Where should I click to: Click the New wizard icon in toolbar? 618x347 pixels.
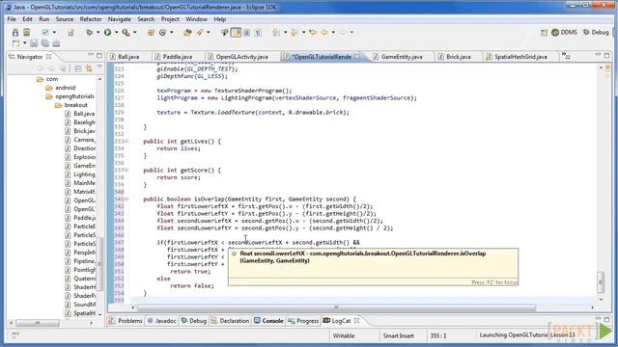point(15,43)
